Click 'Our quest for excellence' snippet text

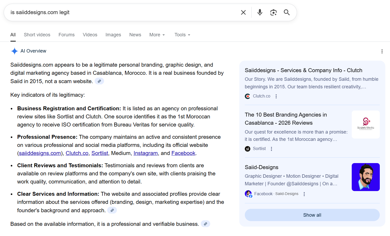click(296, 136)
